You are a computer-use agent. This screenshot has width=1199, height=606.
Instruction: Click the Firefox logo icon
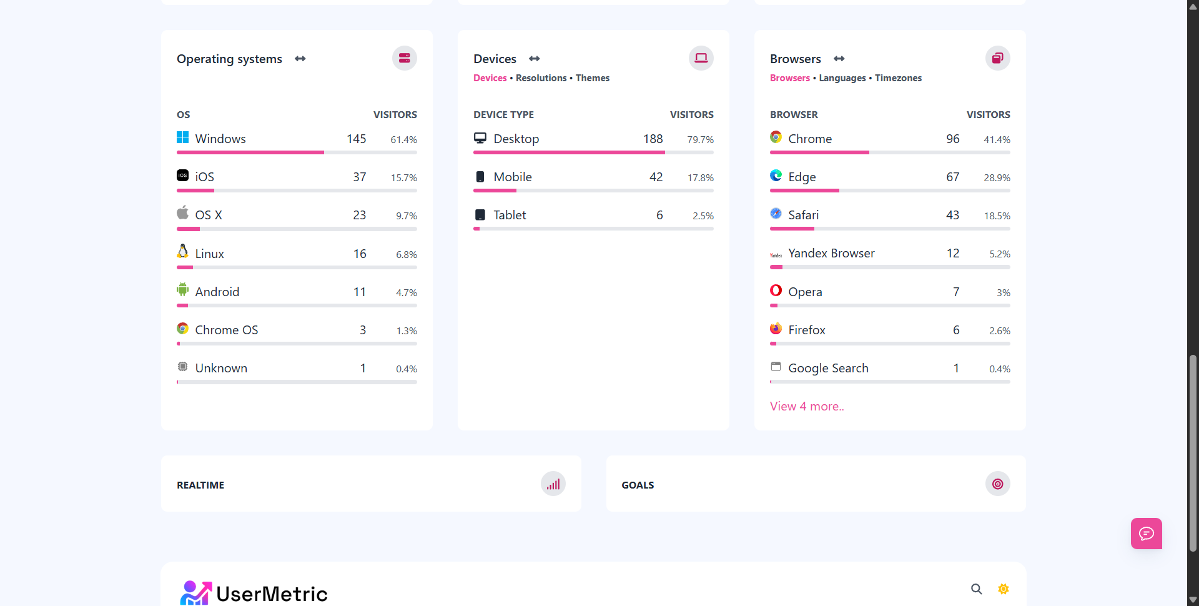click(776, 328)
